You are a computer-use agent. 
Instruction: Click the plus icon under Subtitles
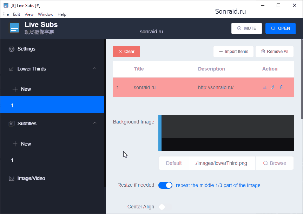[15, 144]
